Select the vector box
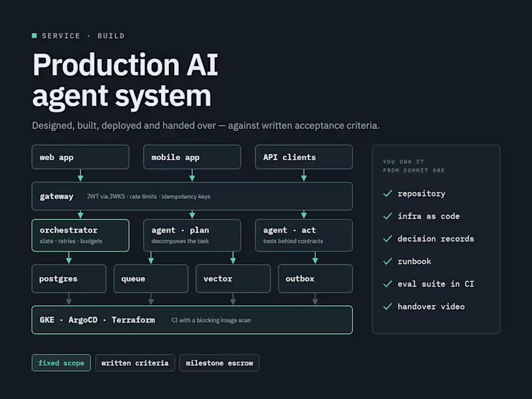 coord(233,279)
